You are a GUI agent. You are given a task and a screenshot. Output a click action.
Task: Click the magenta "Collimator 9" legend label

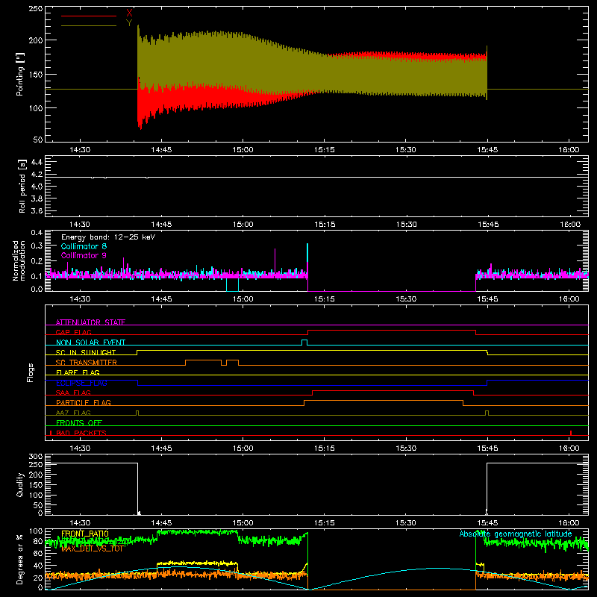point(84,255)
